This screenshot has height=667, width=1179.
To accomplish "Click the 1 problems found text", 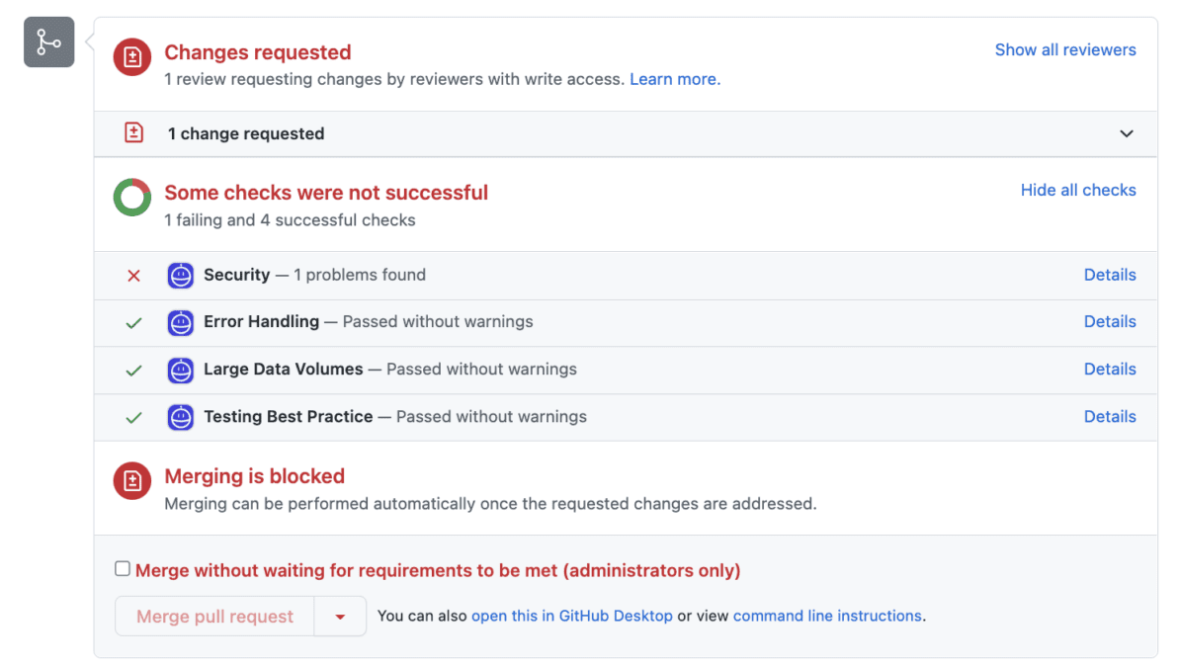I will (360, 276).
